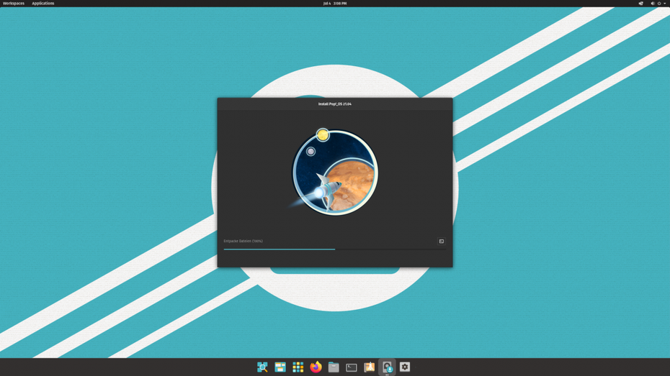Open the launcher search from dock

point(262,367)
